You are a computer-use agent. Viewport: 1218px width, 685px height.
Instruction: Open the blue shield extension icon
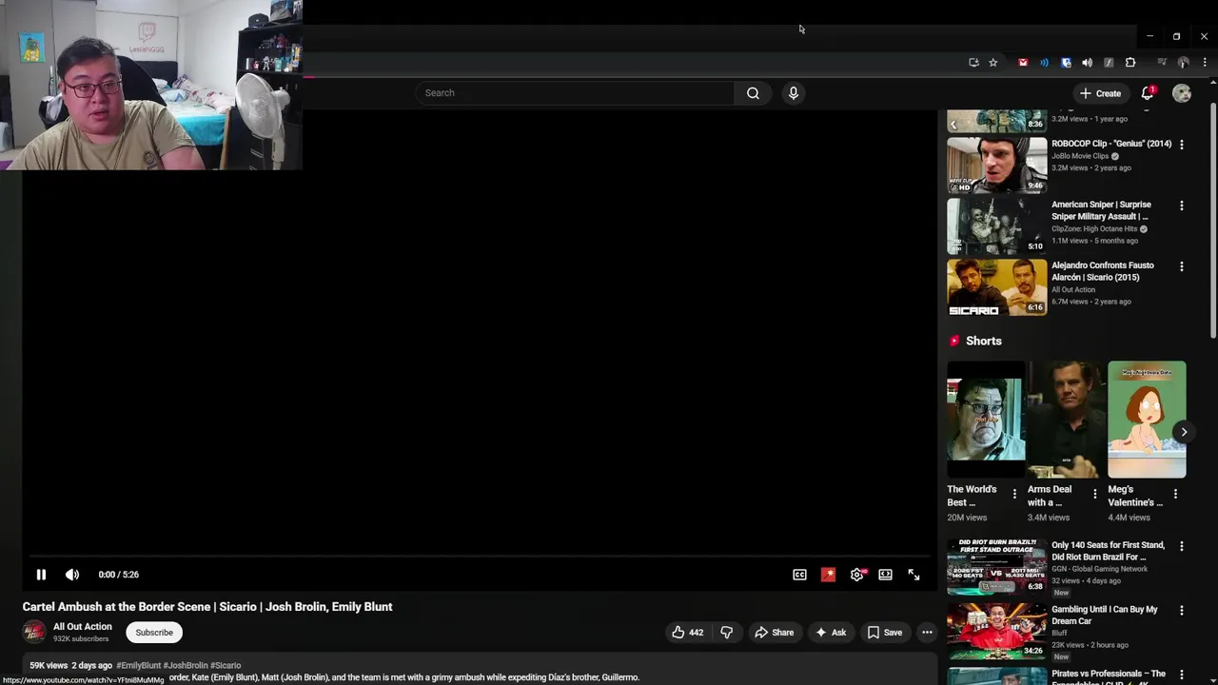1066,63
